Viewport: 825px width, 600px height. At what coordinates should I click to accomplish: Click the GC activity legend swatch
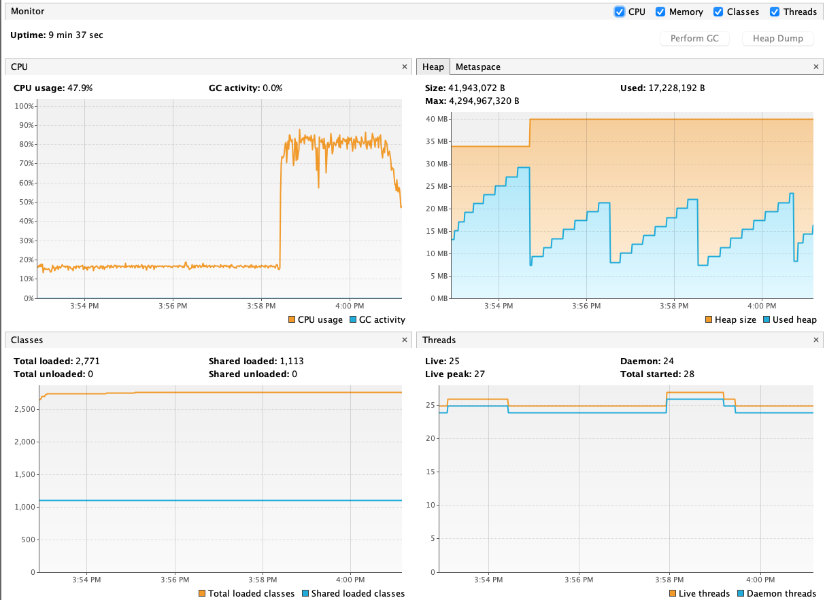coord(353,320)
